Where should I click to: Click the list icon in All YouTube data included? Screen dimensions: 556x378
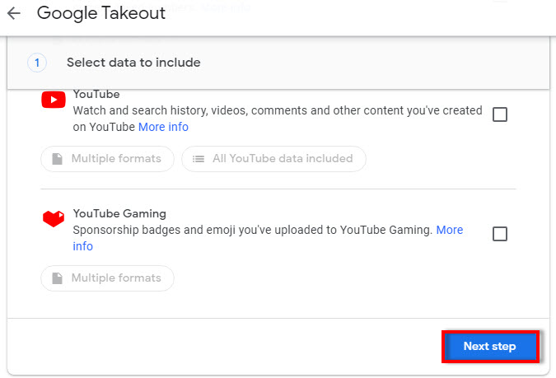coord(199,159)
